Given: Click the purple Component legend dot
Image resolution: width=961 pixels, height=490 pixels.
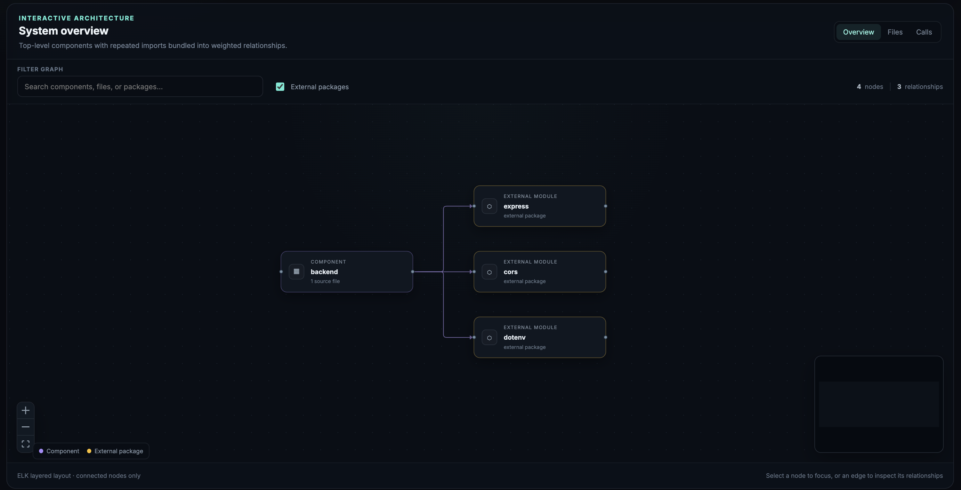Looking at the screenshot, I should (x=41, y=451).
